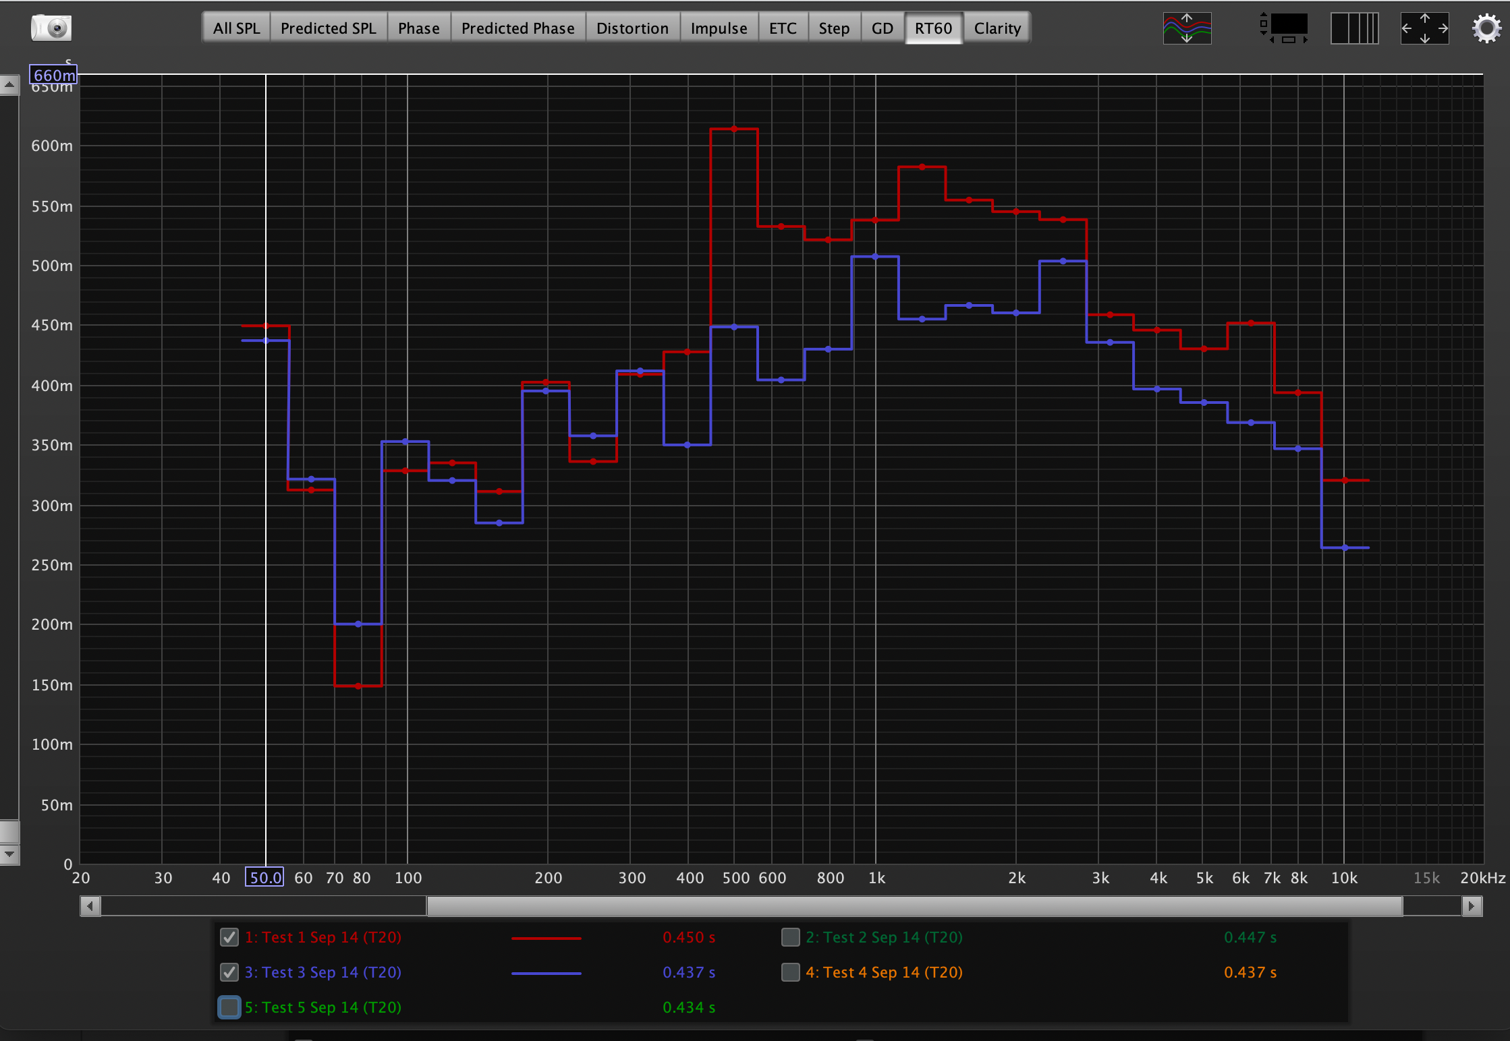
Task: Open graph controls via the gear icon
Action: click(x=1486, y=28)
